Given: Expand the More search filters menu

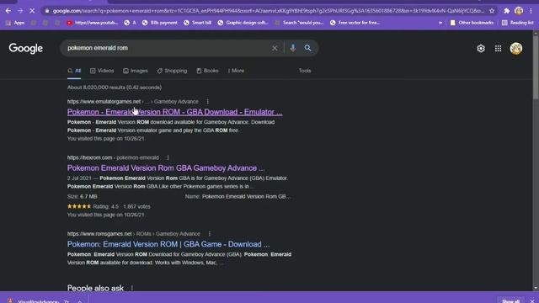Looking at the screenshot, I should 236,71.
